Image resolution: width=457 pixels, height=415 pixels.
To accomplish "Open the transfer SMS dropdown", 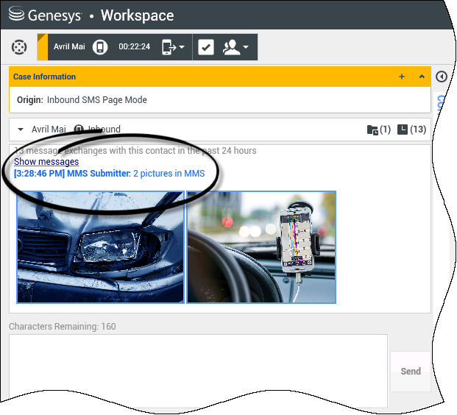I will pos(173,47).
